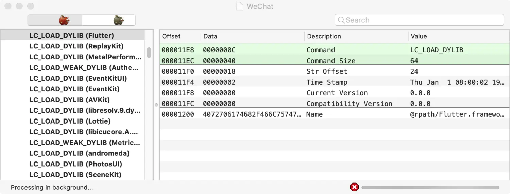Select LC_LOAD_DYLIB (MetalPerform... entry
Image resolution: width=510 pixels, height=194 pixels.
(85, 57)
